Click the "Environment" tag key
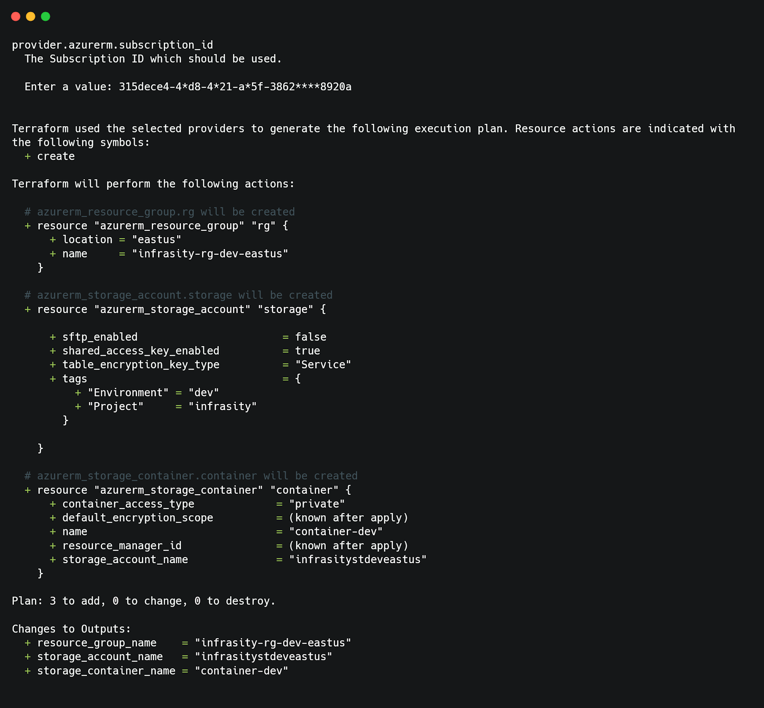Screen dimensions: 764x708 coord(128,392)
